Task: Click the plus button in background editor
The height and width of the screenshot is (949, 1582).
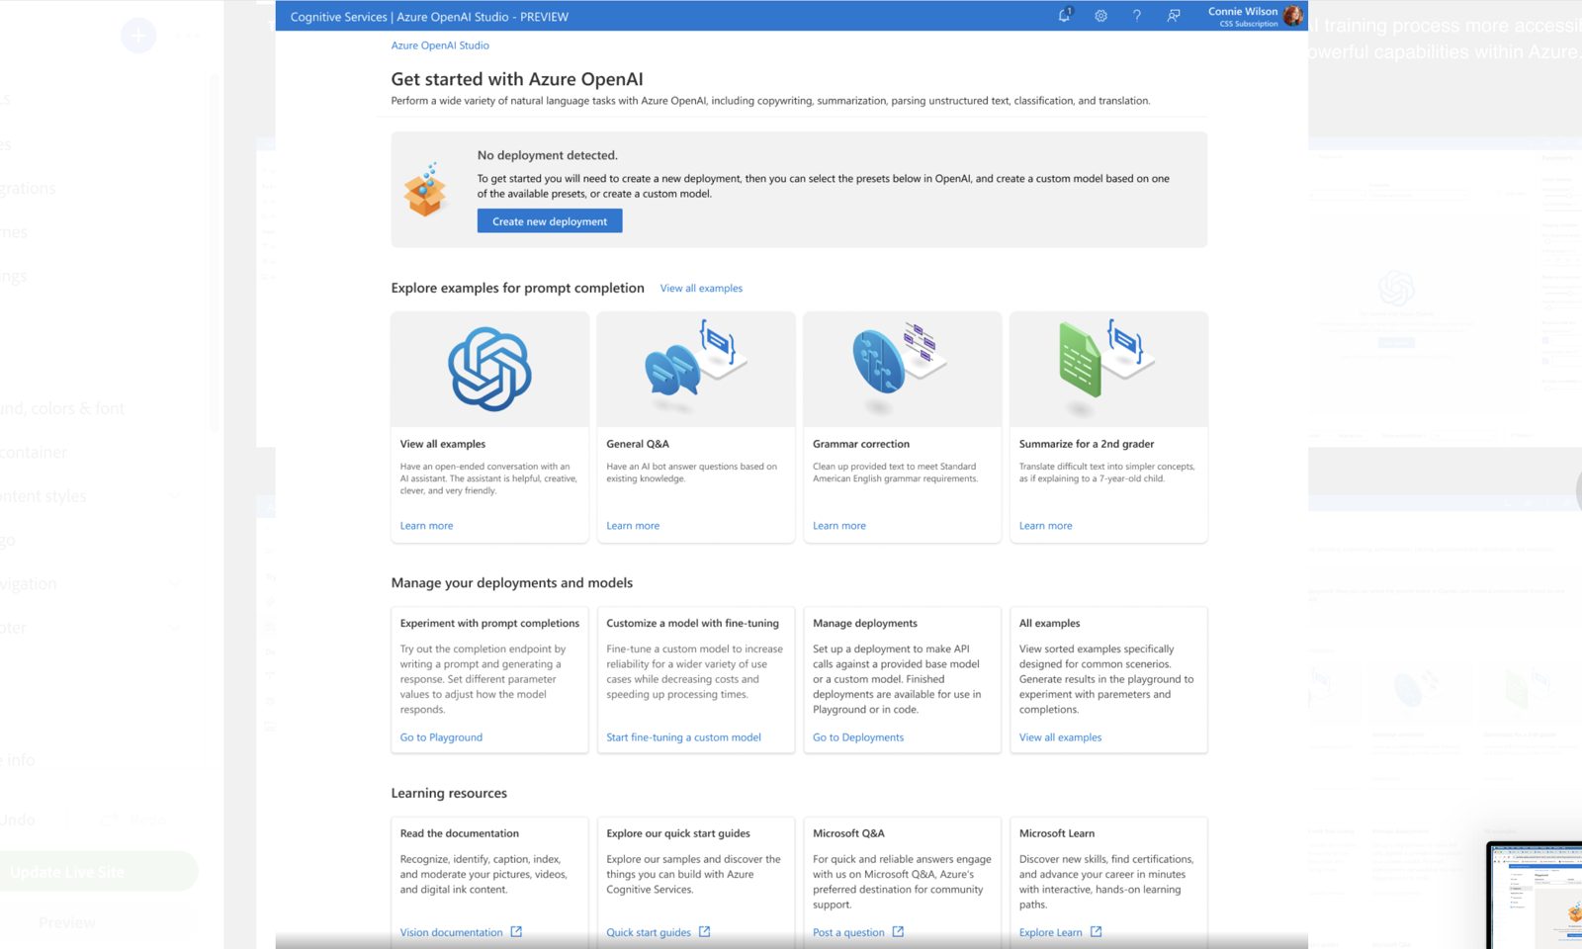Action: click(138, 36)
